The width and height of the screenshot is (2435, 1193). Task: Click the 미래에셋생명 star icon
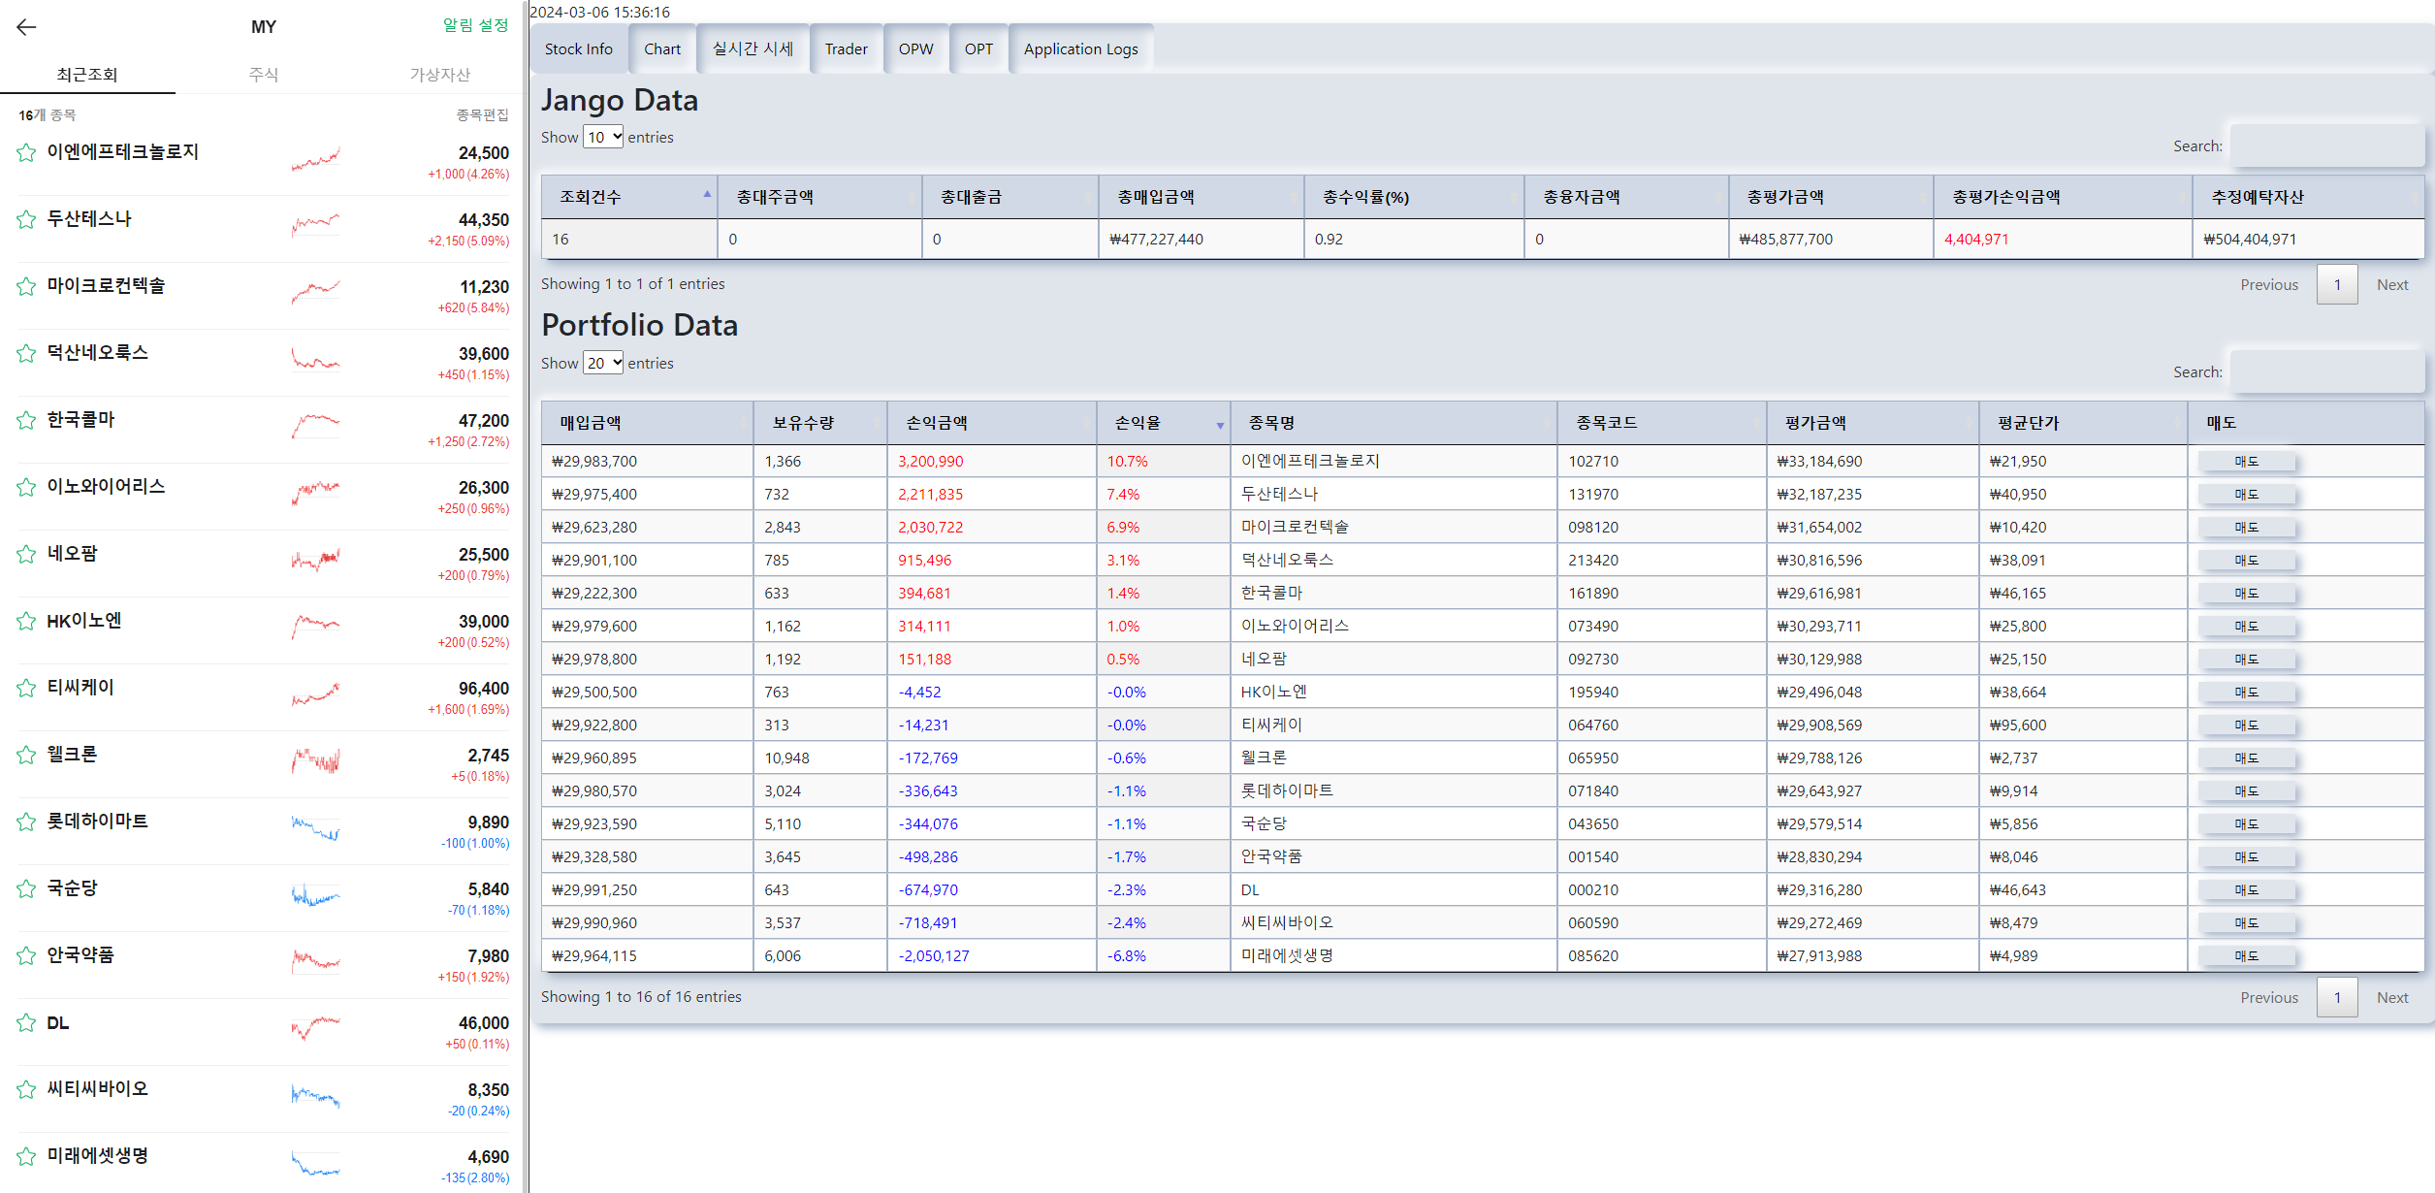26,1156
